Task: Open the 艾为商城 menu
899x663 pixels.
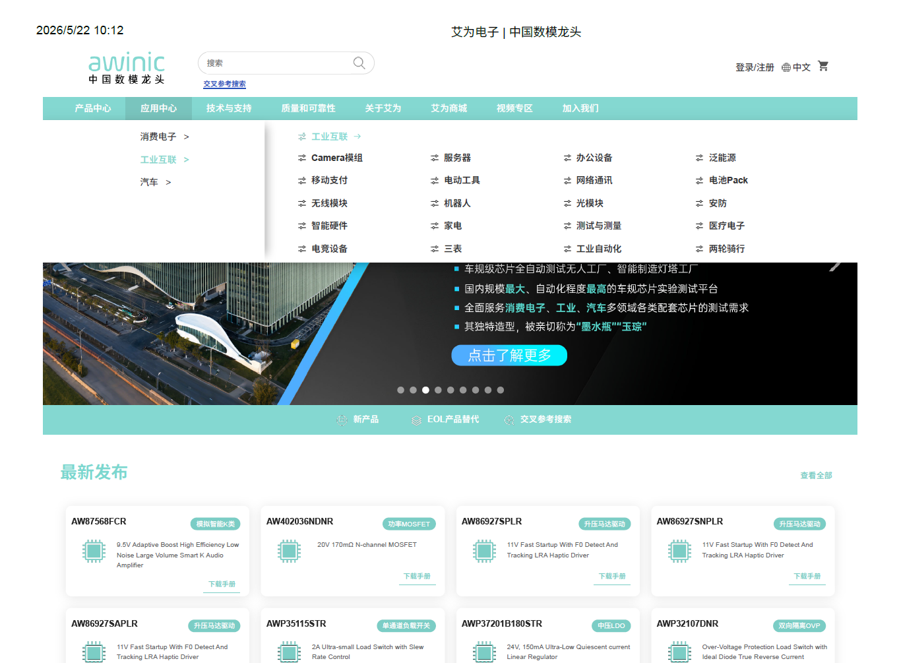Action: [x=449, y=108]
